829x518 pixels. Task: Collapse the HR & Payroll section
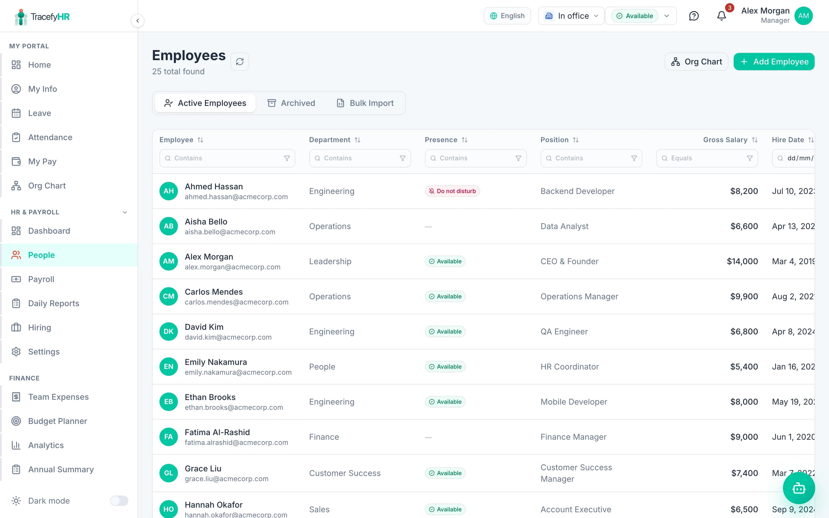tap(125, 212)
